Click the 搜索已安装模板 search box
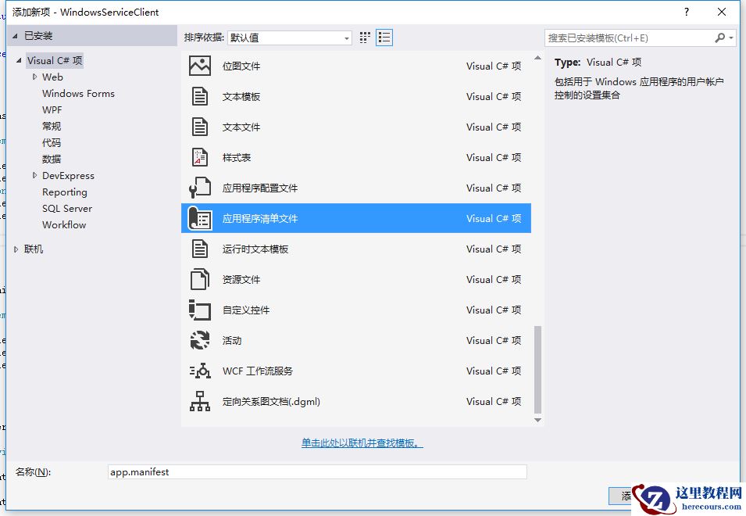 coord(629,38)
